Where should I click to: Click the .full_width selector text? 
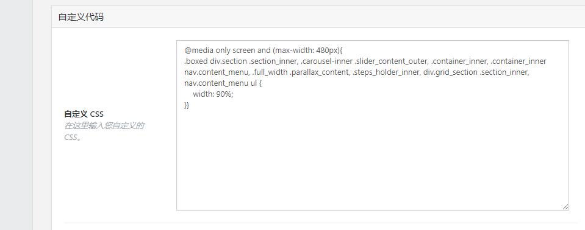(270, 72)
